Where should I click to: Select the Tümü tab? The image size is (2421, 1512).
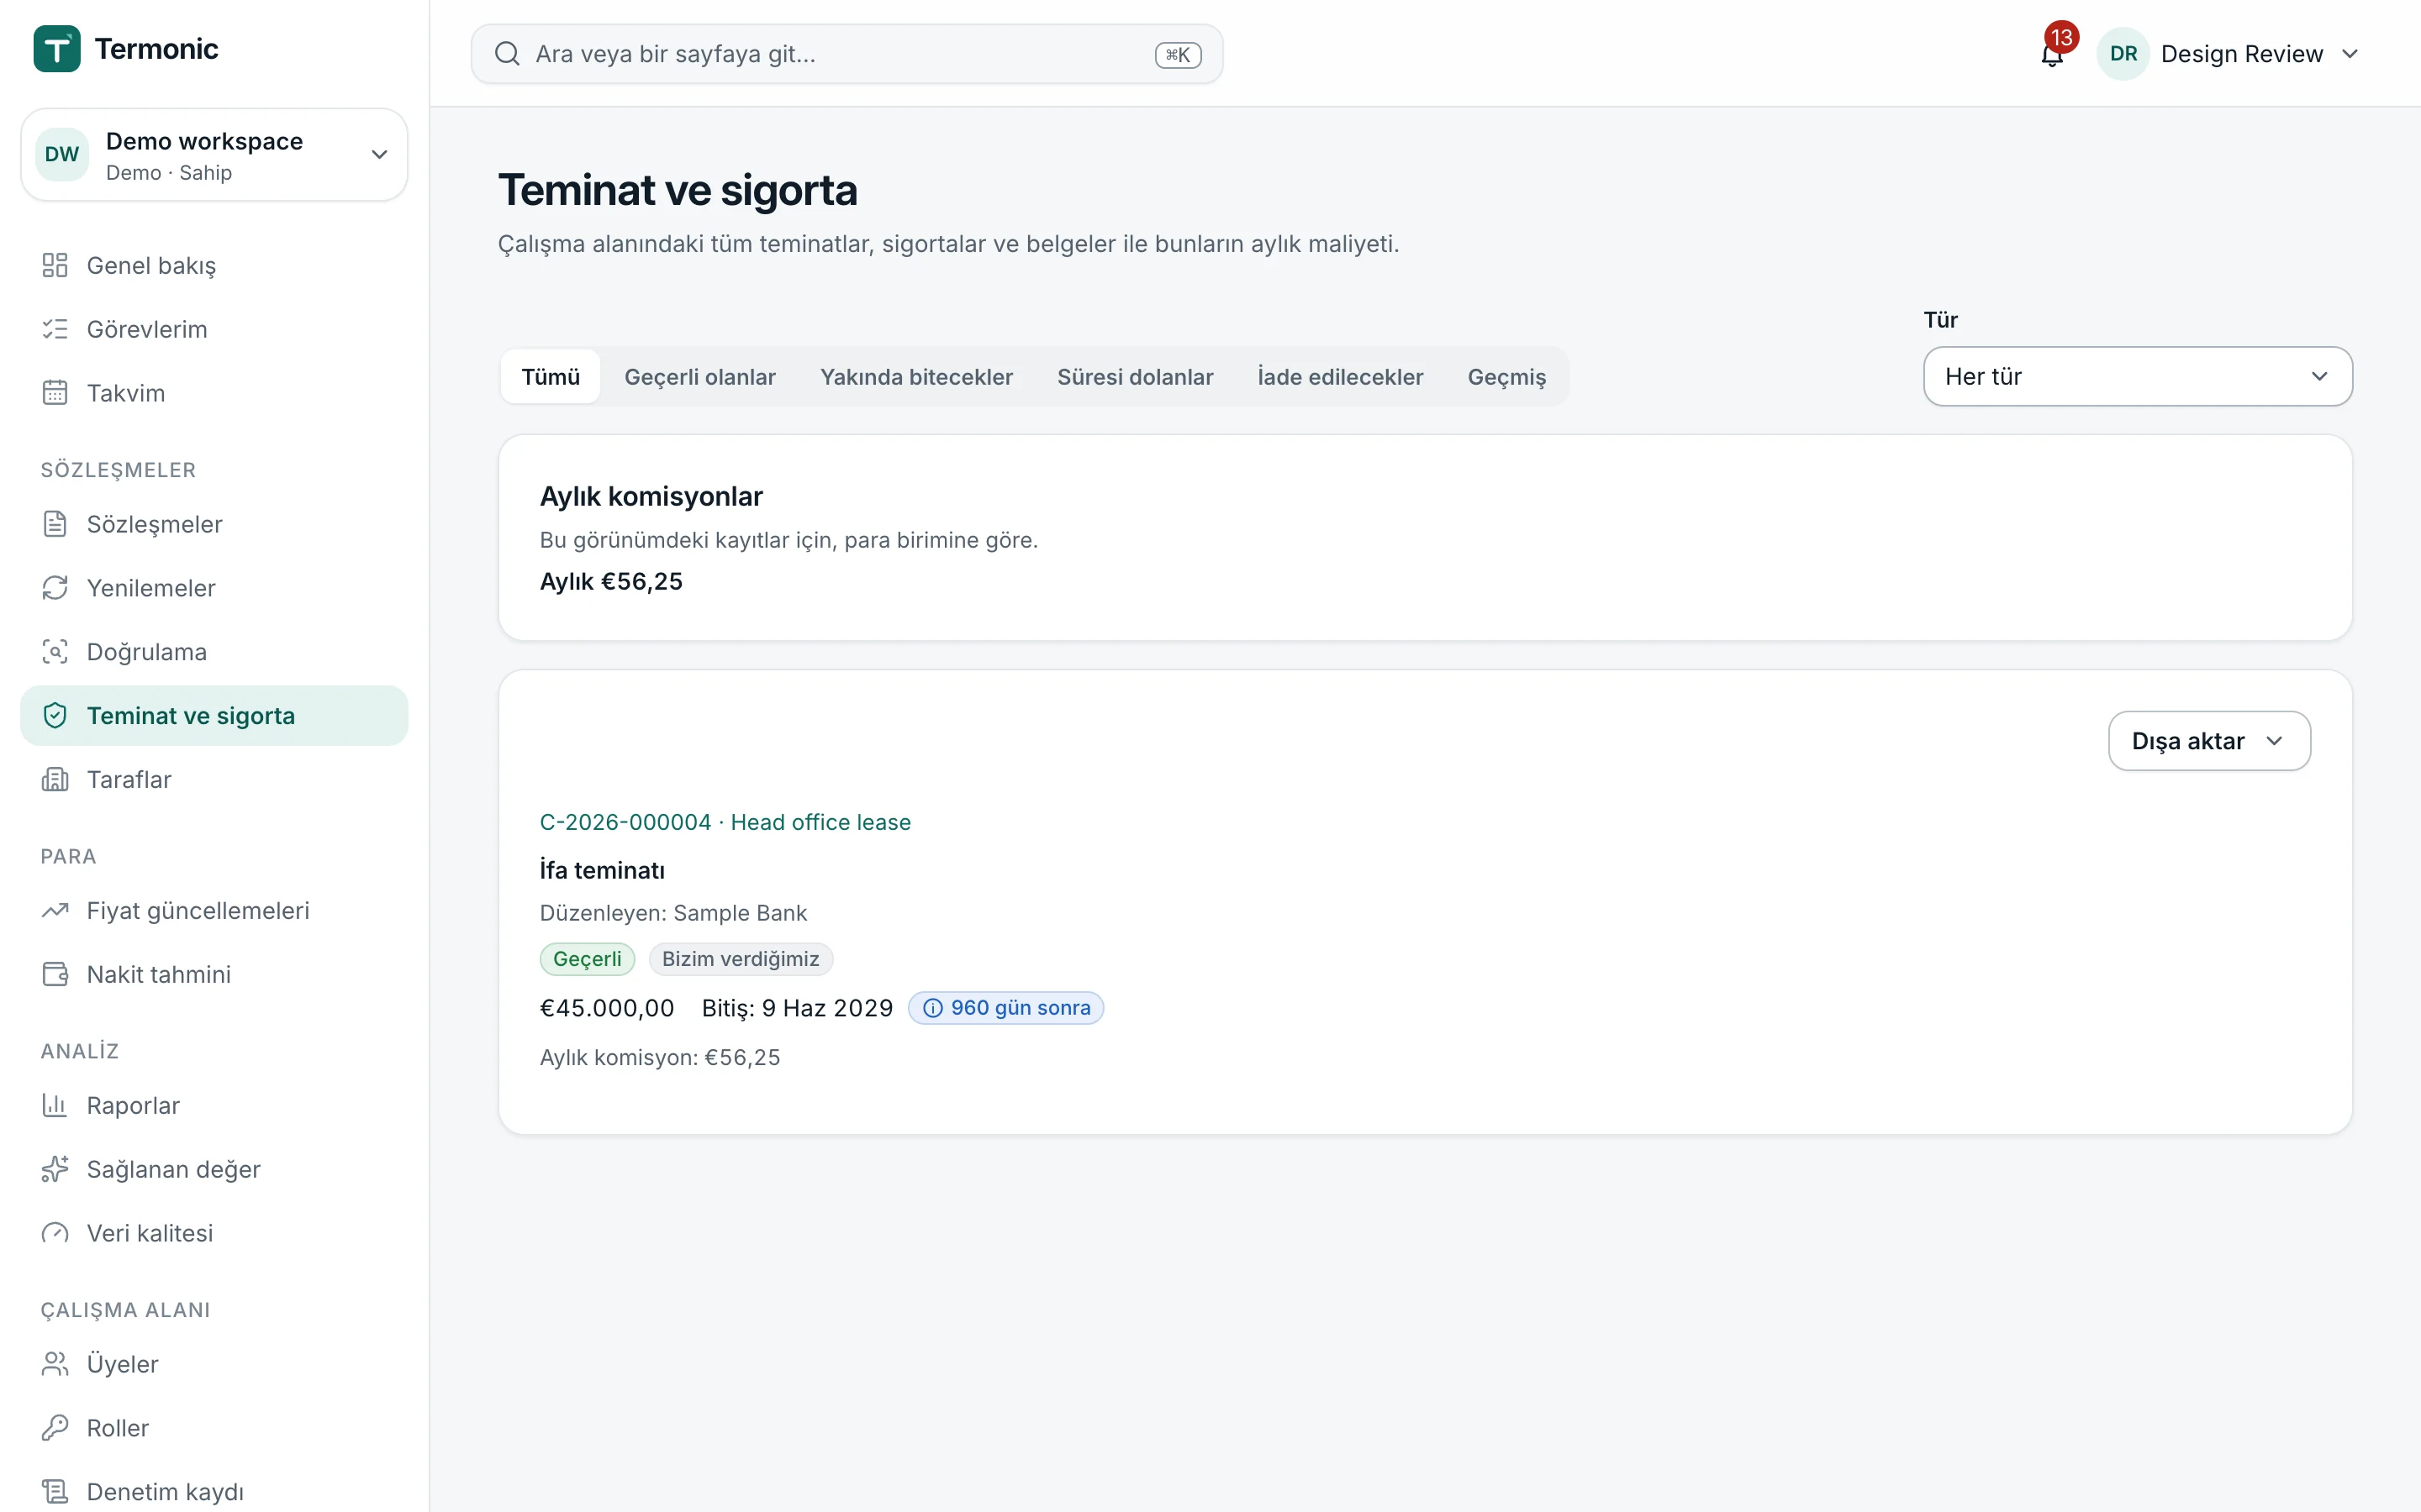tap(551, 377)
